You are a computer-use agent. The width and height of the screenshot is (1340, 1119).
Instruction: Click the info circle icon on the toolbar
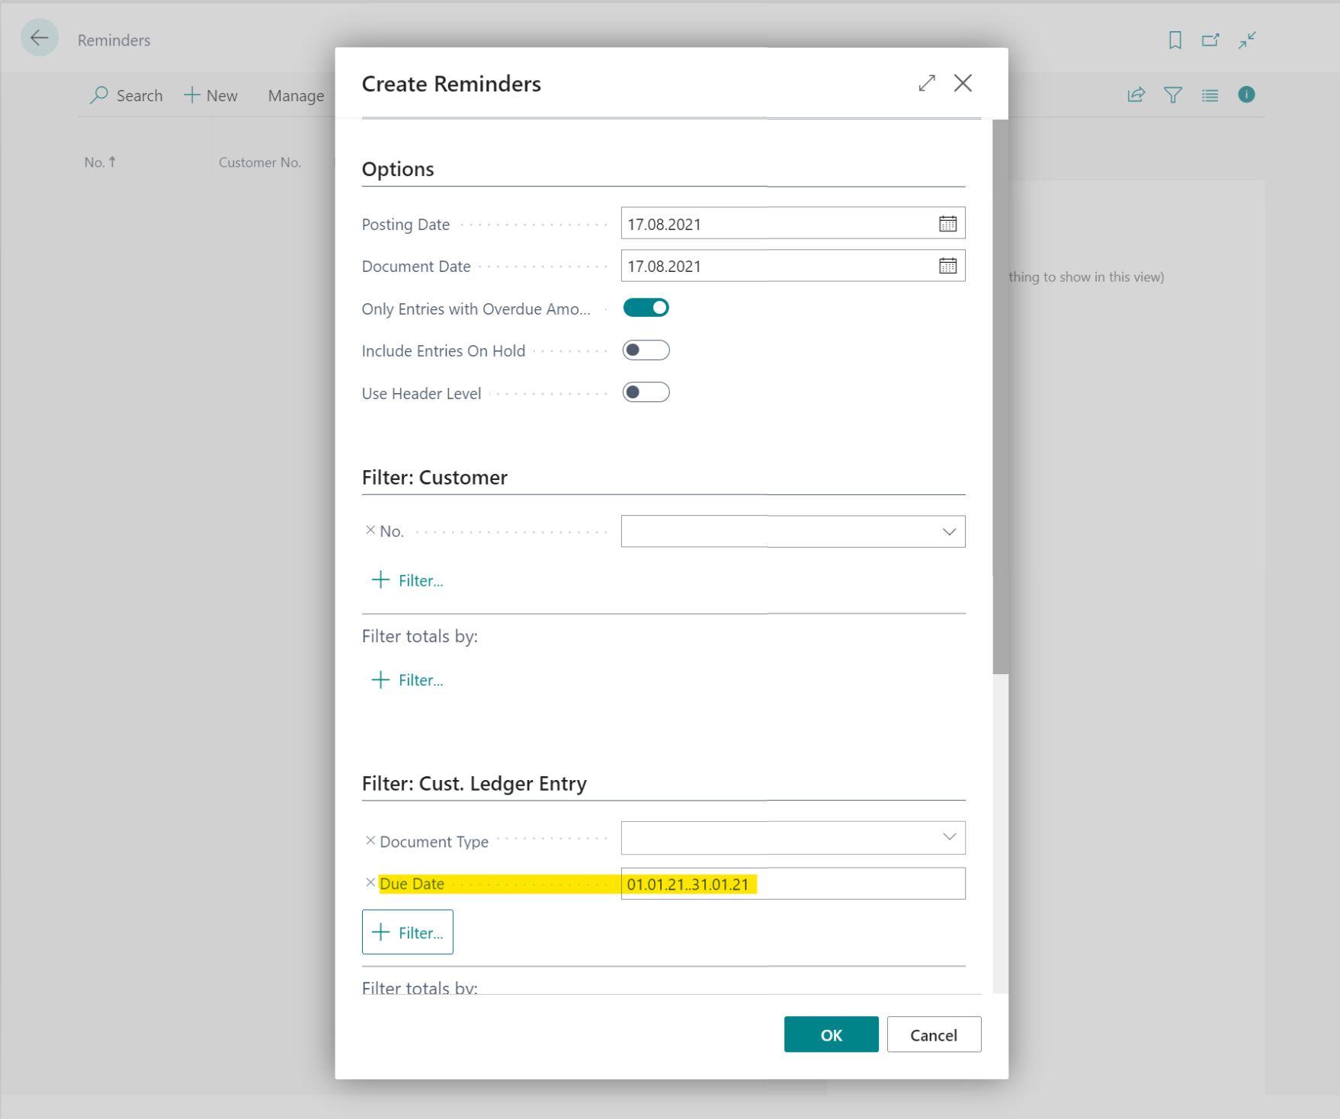1246,94
